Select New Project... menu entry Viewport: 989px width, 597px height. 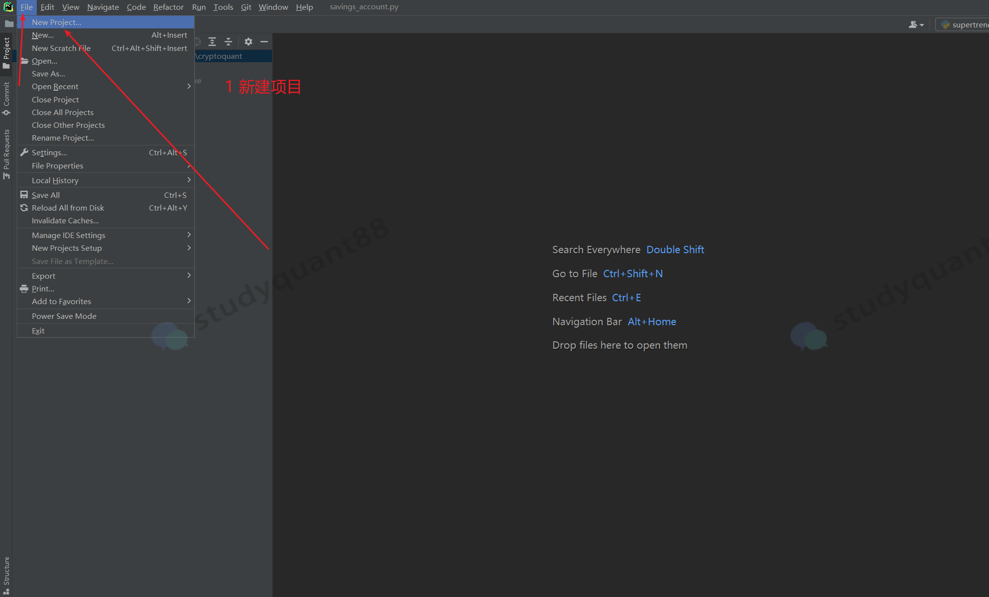point(57,23)
